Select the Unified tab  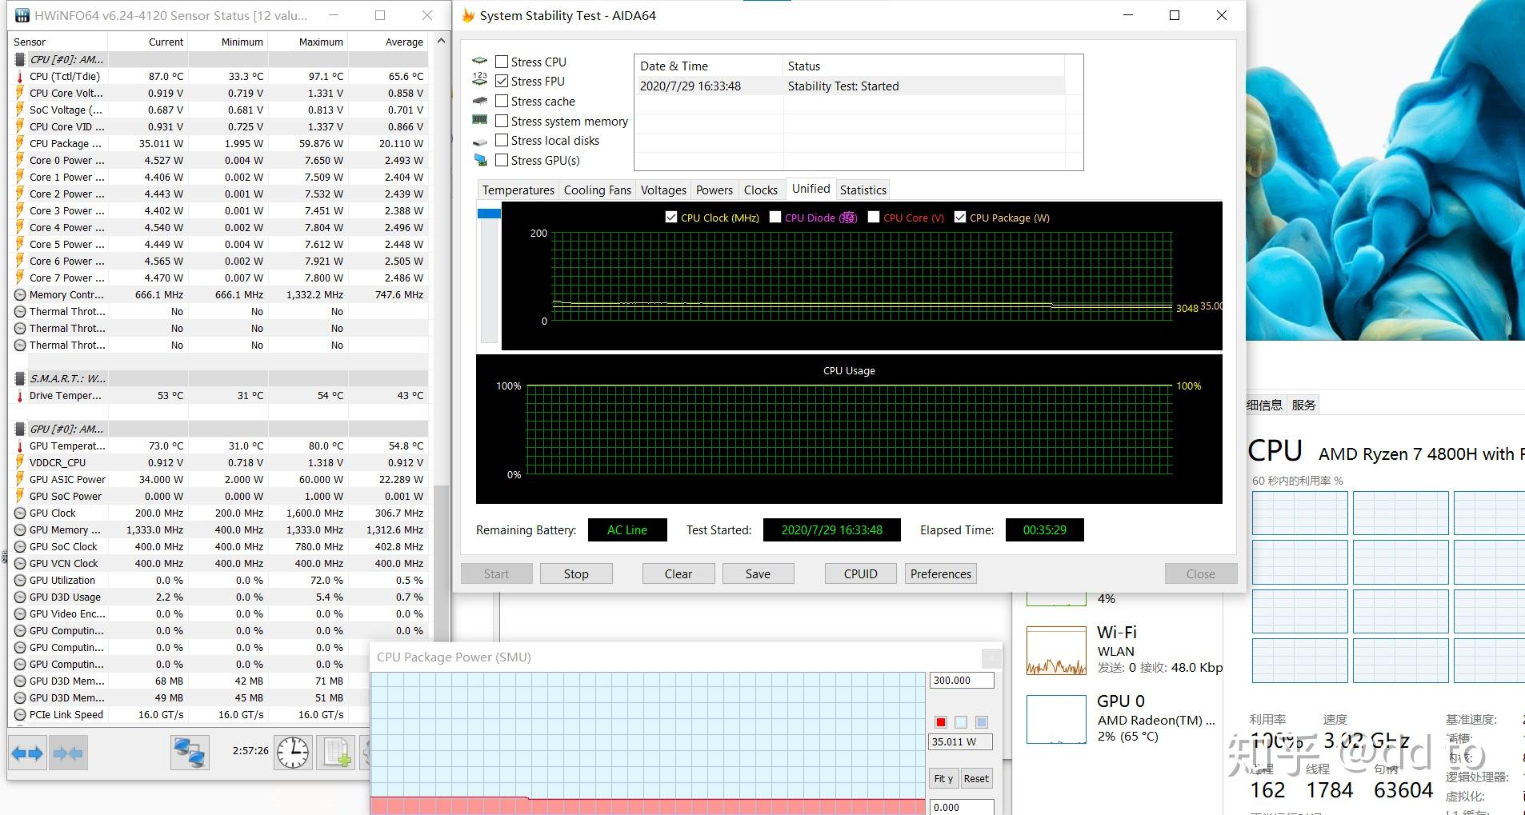tap(811, 188)
